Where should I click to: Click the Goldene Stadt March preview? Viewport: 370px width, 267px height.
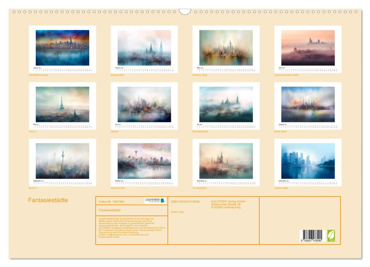[x=226, y=47]
